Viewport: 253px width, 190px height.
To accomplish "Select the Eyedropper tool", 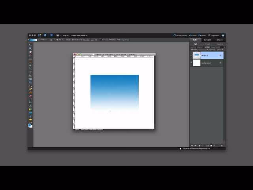I will pos(30,55).
